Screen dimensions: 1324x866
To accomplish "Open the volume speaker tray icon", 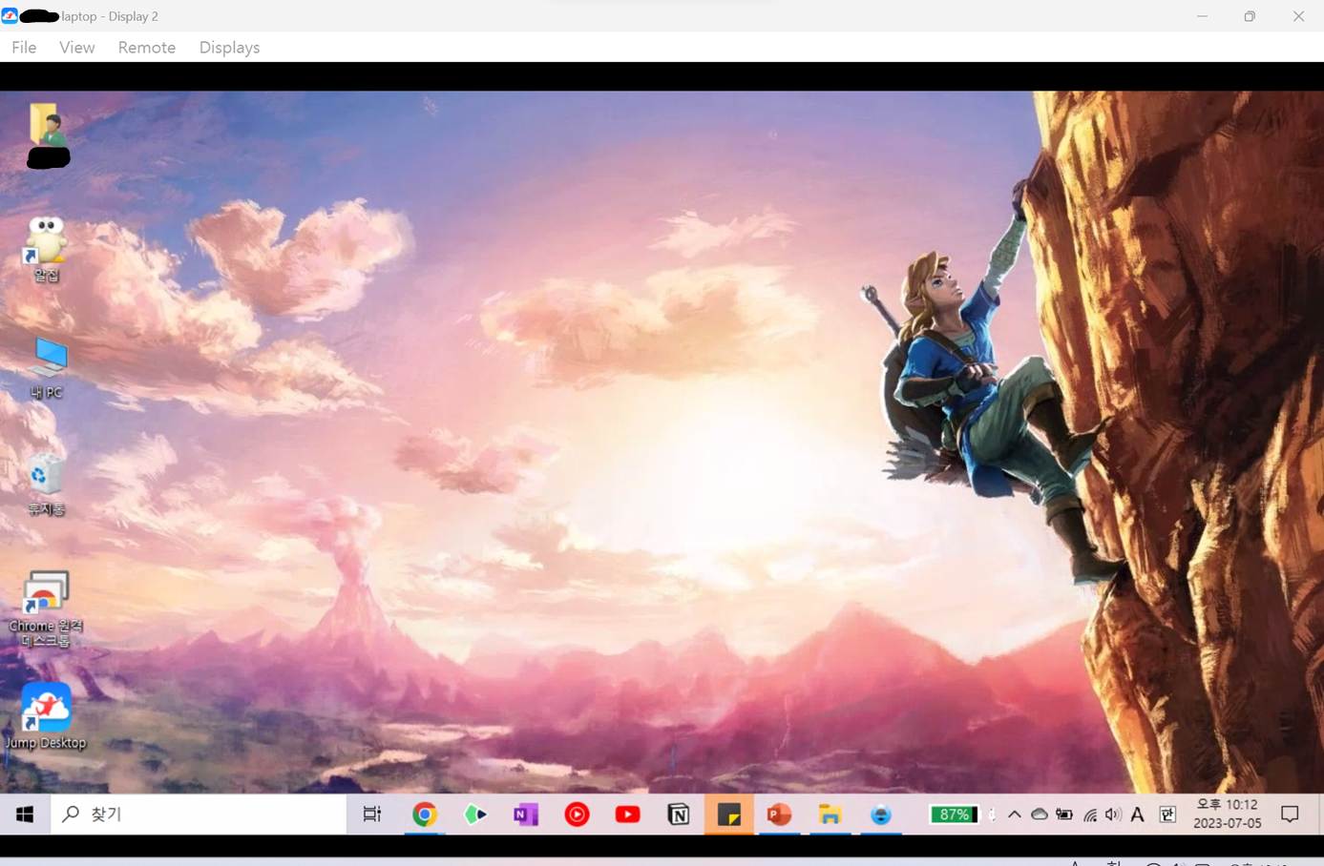I will point(1113,814).
